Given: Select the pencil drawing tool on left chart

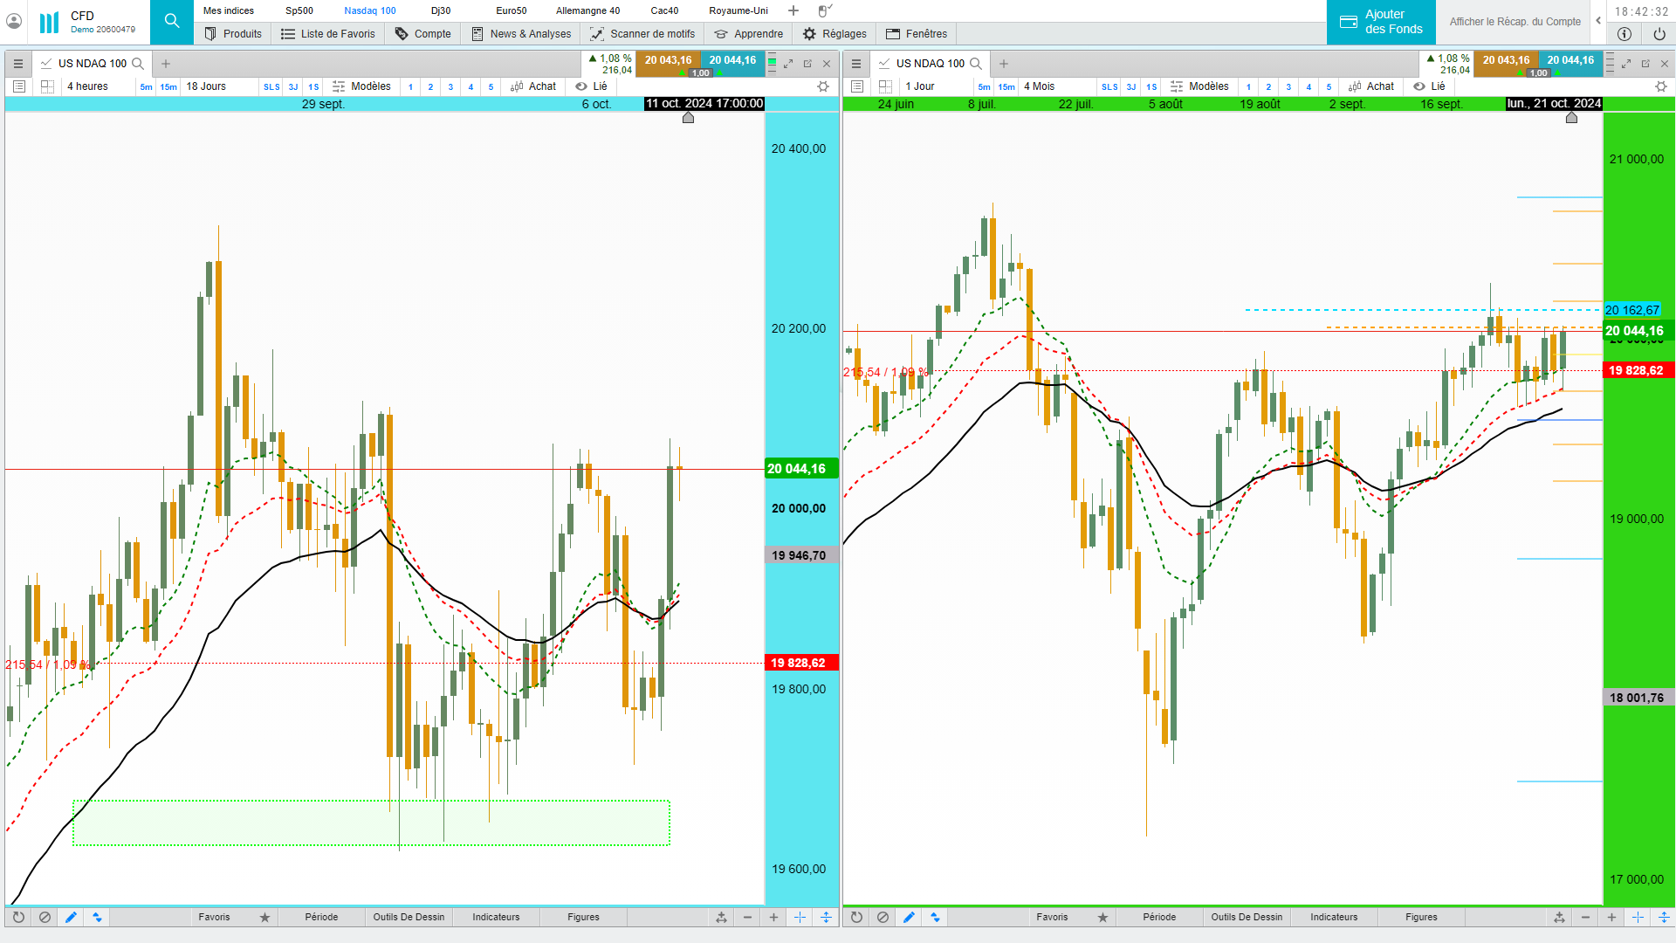Looking at the screenshot, I should [72, 917].
